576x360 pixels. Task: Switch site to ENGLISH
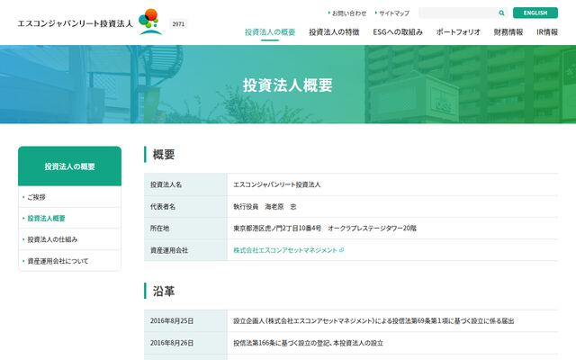click(x=535, y=13)
